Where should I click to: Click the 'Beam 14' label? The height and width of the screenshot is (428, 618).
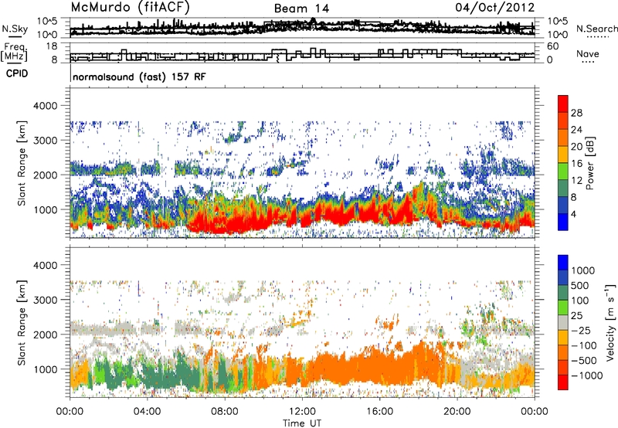pyautogui.click(x=301, y=8)
